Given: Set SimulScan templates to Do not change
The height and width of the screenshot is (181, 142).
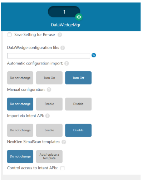Looking at the screenshot, I should 20,156.
